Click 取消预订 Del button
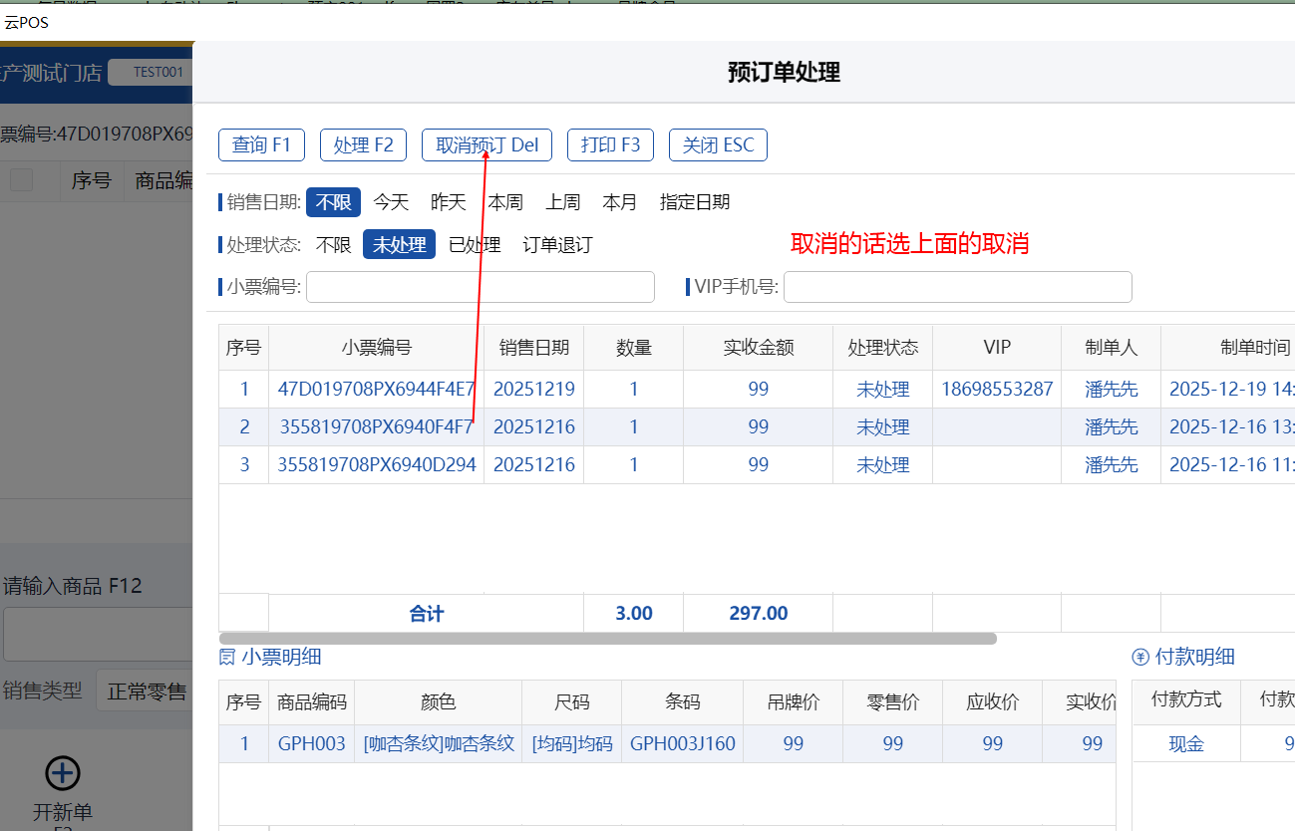Screen dimensions: 1295x831 pos(486,144)
